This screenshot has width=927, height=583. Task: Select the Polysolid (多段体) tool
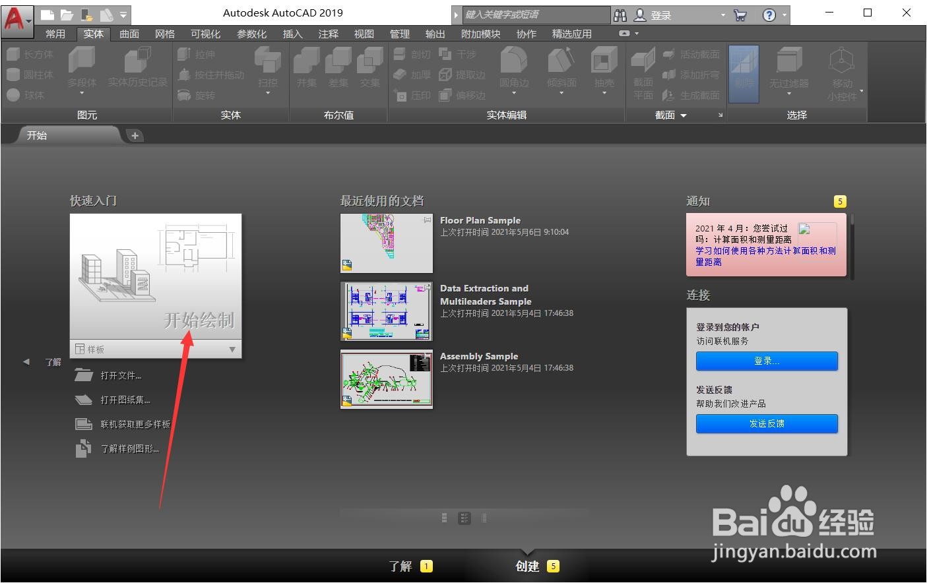pyautogui.click(x=82, y=66)
